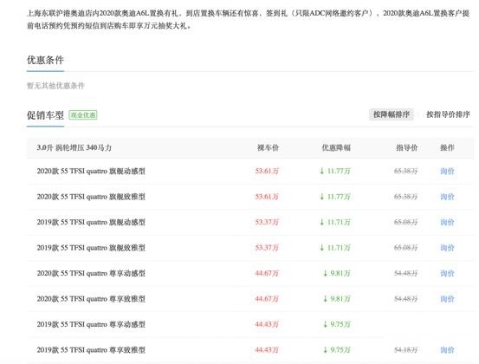Screen dimensions: 479x364
Task: Select the 优惠条件 section heading
Action: tap(45, 60)
